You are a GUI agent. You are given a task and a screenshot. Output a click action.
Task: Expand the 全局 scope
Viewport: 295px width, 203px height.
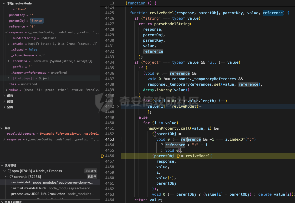coord(4,107)
